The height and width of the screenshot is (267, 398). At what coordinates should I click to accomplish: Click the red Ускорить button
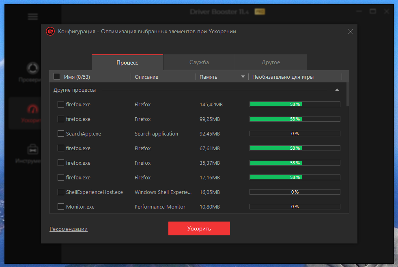tap(199, 228)
